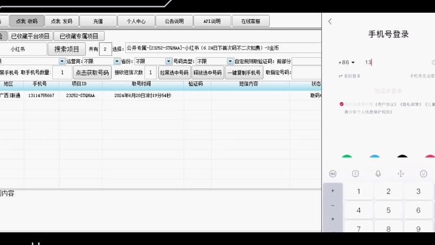Click the 取指定号码 input field
The height and width of the screenshot is (245, 435).
click(306, 73)
